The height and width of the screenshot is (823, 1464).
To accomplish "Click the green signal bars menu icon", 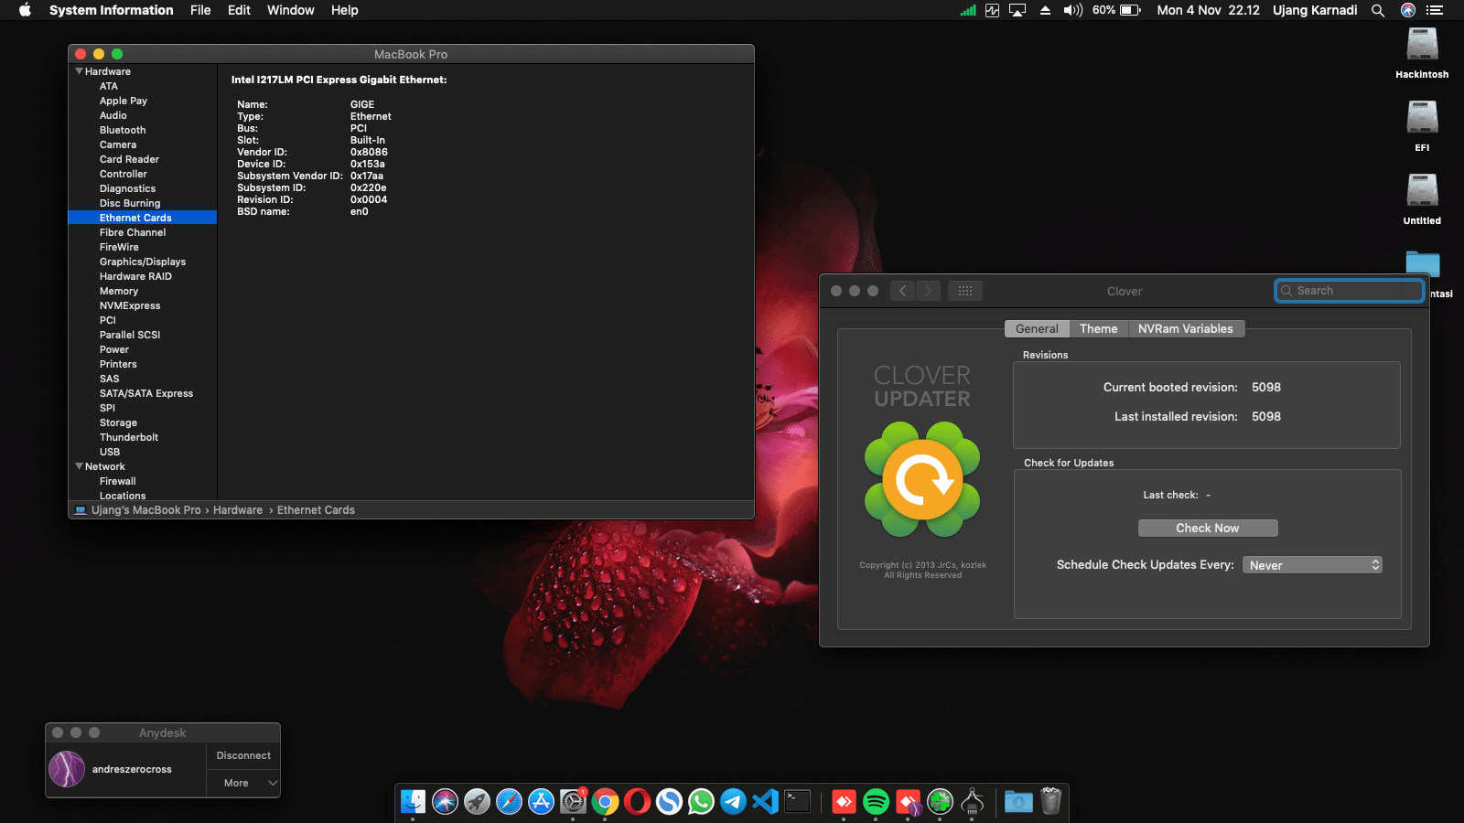I will click(968, 10).
